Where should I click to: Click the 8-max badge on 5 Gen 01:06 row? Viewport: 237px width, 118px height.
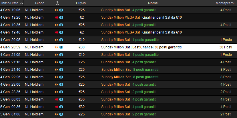point(61,114)
